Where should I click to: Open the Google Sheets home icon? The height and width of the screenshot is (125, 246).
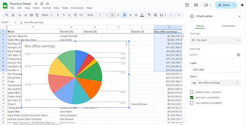[x=5, y=6]
